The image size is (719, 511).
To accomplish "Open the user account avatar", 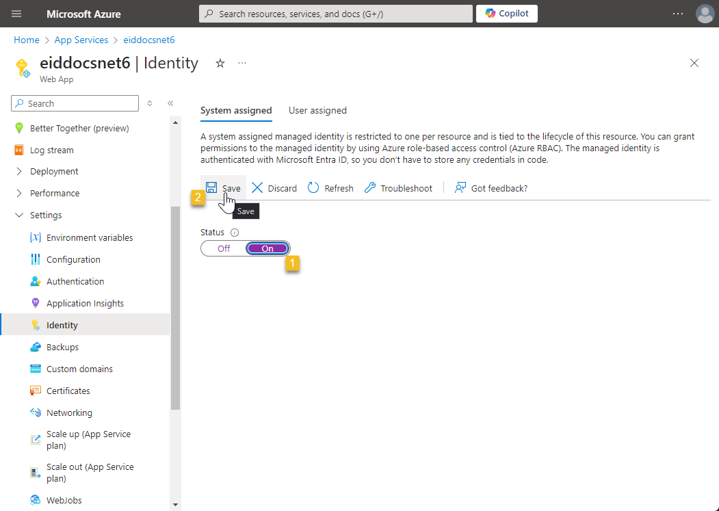I will 704,14.
